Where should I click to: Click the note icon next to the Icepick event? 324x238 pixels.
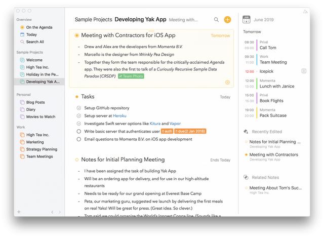tap(304, 71)
